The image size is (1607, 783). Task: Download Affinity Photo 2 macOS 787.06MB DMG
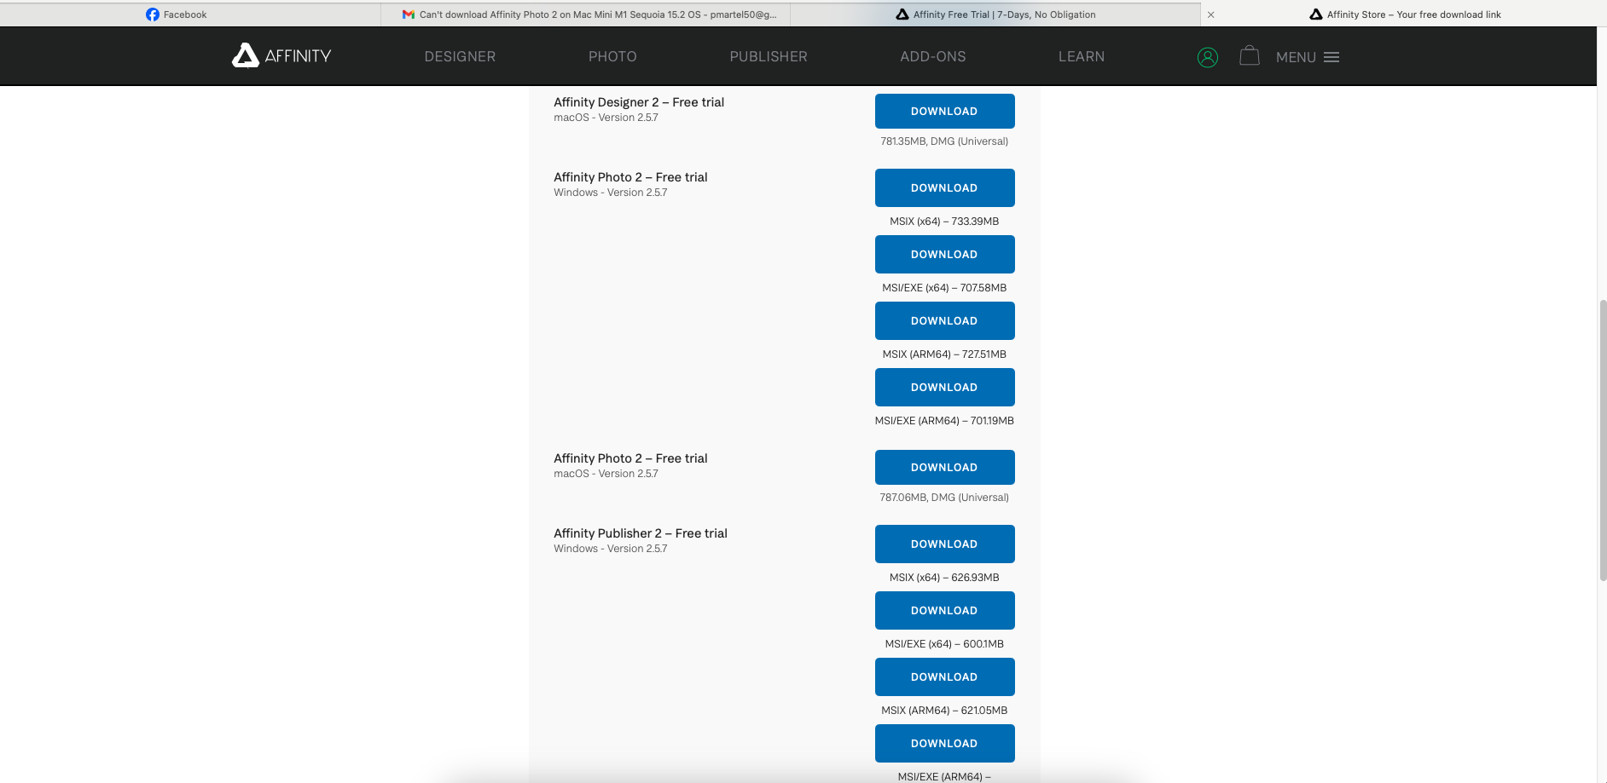(x=944, y=467)
